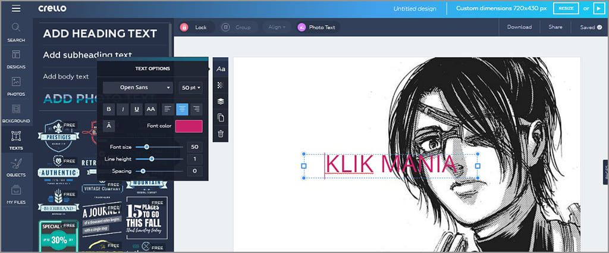Open the hamburger main menu
Screen dimensions: 609x253
16,8
